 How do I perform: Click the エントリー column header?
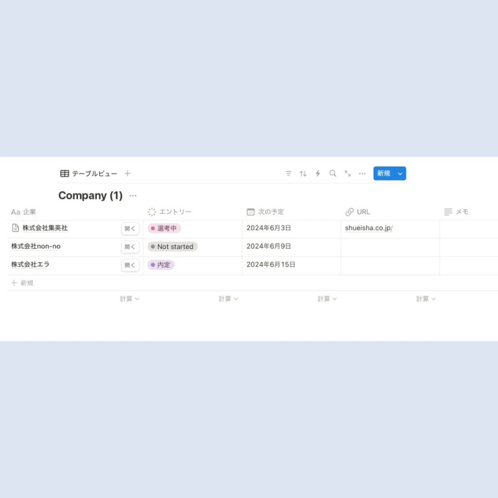193,212
